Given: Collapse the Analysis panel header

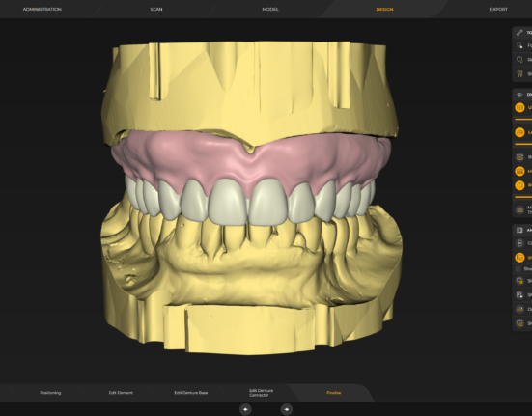Looking at the screenshot, I should 521,230.
